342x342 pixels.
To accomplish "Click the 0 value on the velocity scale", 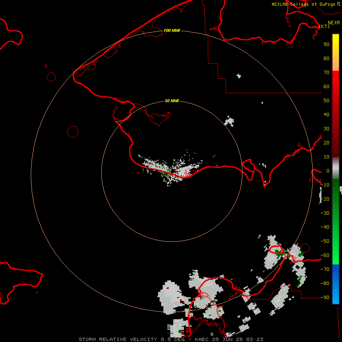I will point(328,171).
